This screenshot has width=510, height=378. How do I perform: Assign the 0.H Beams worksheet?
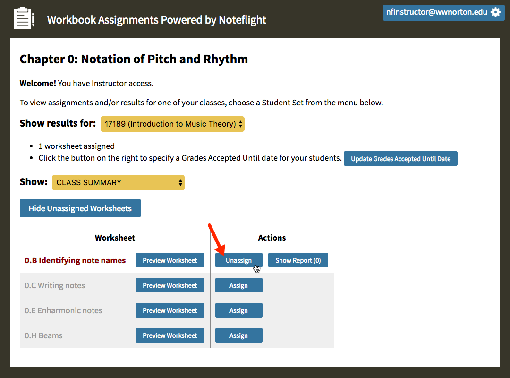[238, 335]
